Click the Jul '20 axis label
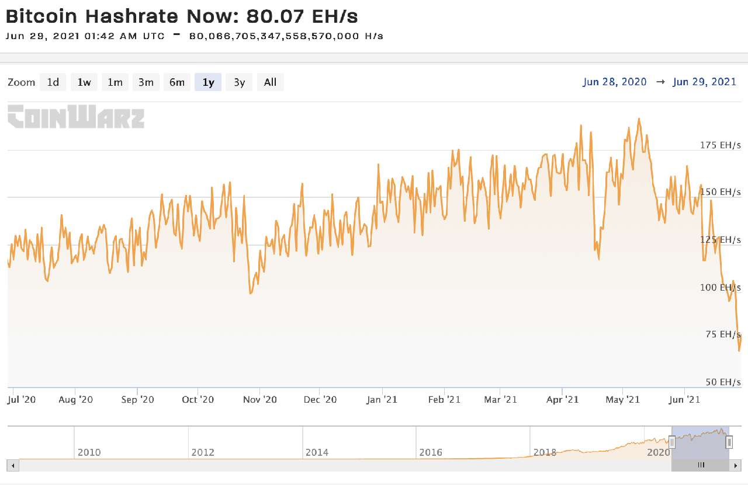Viewport: 748px width, 485px height. pyautogui.click(x=22, y=400)
